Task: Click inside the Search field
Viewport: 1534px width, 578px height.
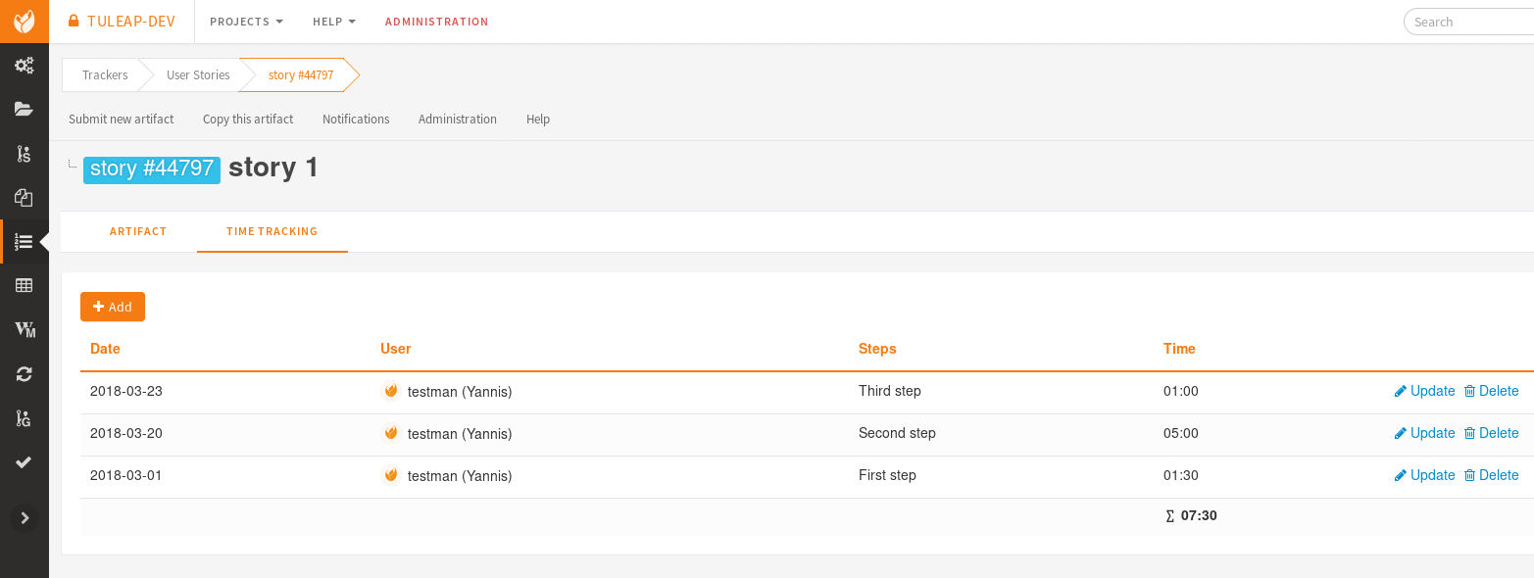Action: (1470, 21)
